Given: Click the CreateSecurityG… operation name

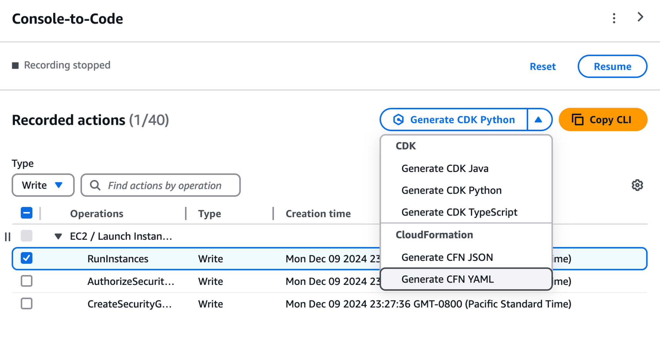Looking at the screenshot, I should [x=129, y=304].
